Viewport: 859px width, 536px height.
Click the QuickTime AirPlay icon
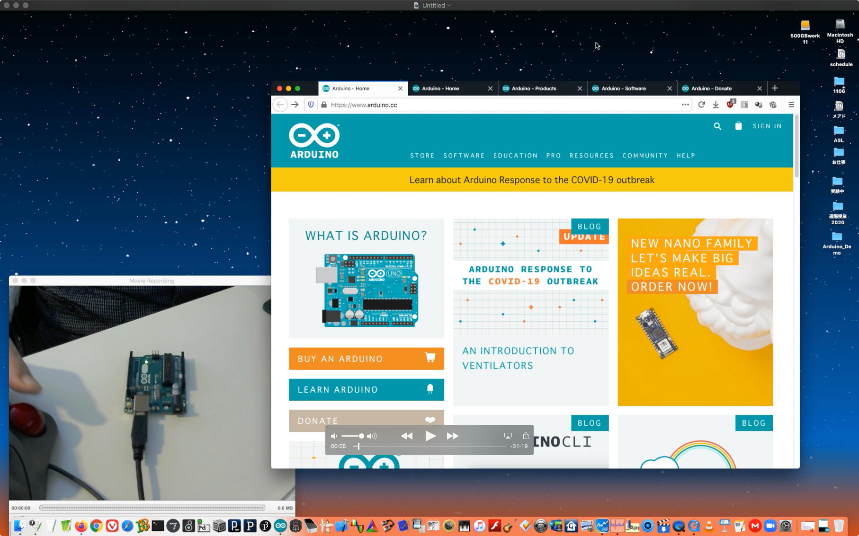[508, 436]
